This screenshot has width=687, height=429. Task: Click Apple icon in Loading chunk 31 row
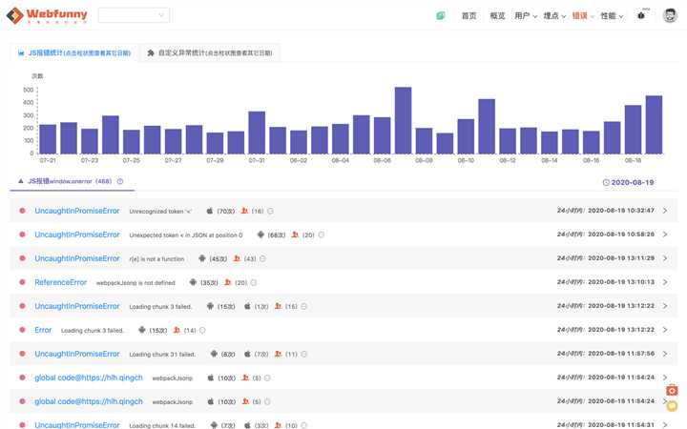(x=247, y=354)
